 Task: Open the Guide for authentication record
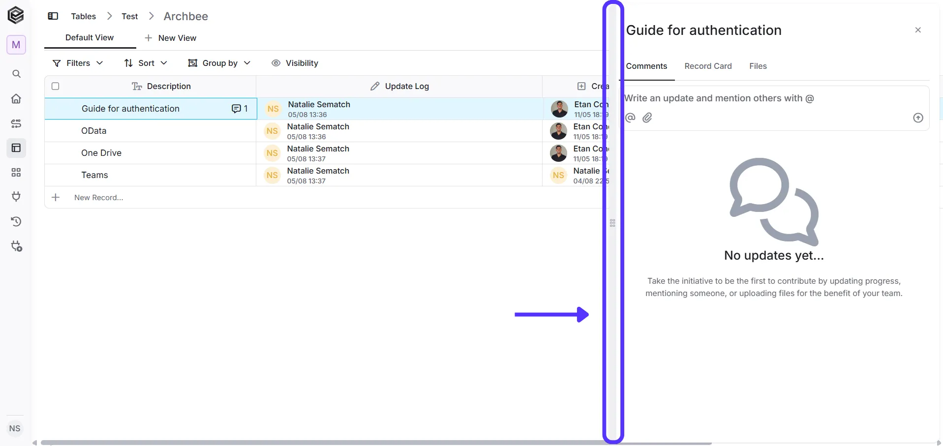pyautogui.click(x=130, y=109)
